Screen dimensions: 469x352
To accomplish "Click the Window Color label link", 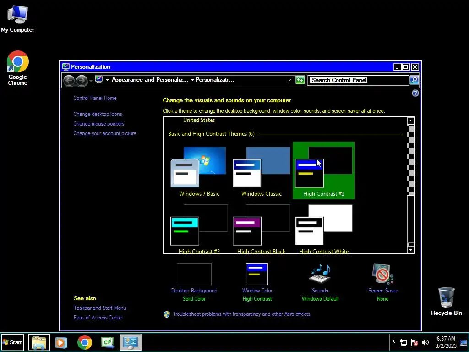I will [257, 291].
